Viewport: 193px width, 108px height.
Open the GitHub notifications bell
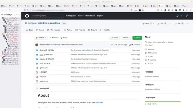tap(177, 16)
